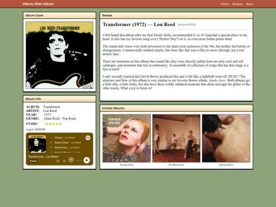Image resolution: width=276 pixels, height=207 pixels.
Task: Click the Review panel header
Action: 176,15
